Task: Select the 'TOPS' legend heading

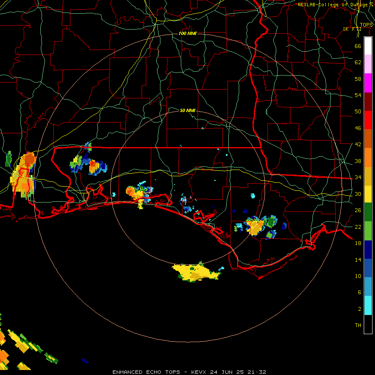Action: click(366, 25)
